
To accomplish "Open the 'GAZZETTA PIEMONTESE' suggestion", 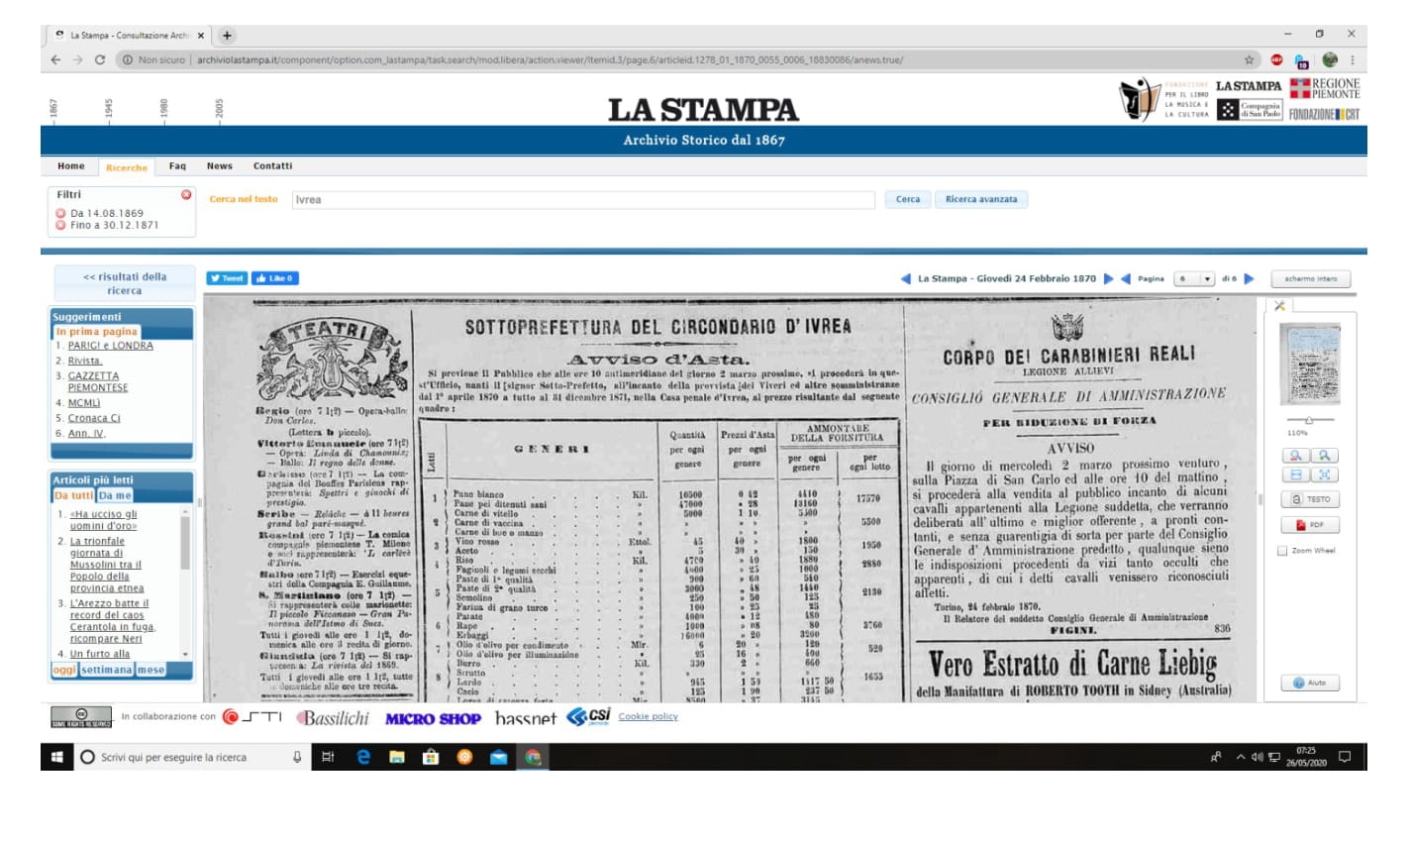I will click(98, 381).
